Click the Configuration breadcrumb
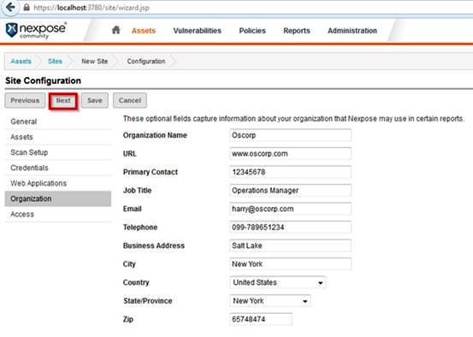The image size is (473, 337). point(146,62)
